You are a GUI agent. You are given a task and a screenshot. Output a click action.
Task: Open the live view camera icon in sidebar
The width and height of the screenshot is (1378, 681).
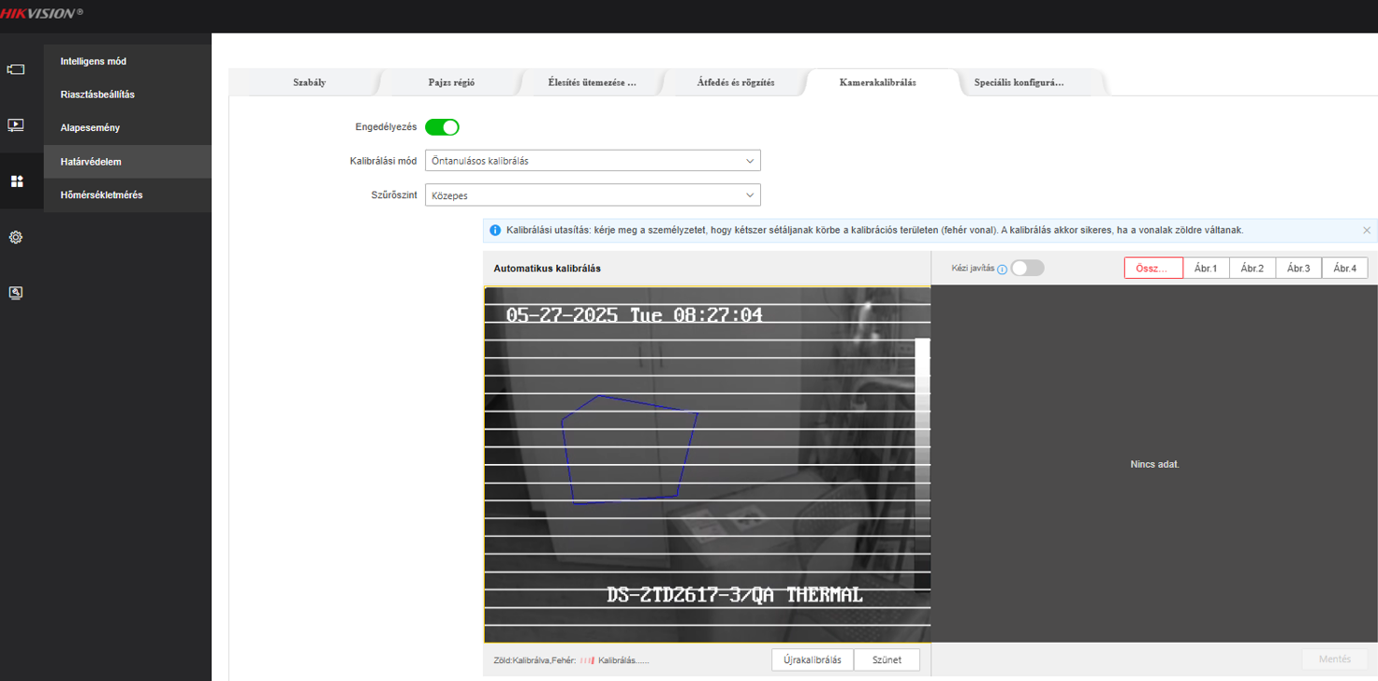coord(16,69)
